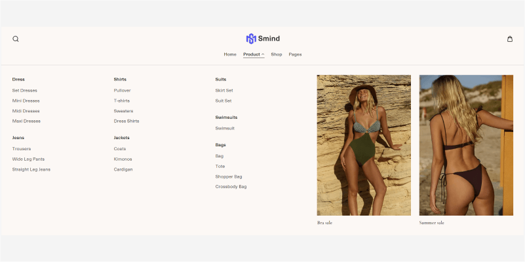Go to the Home menu item
This screenshot has height=262, width=525.
pyautogui.click(x=230, y=54)
